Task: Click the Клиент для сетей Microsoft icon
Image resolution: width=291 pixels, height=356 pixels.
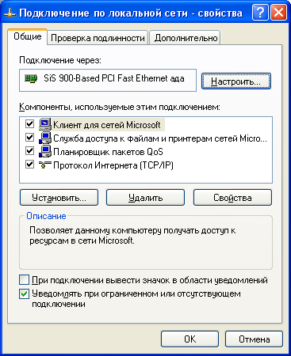Action: [x=45, y=124]
